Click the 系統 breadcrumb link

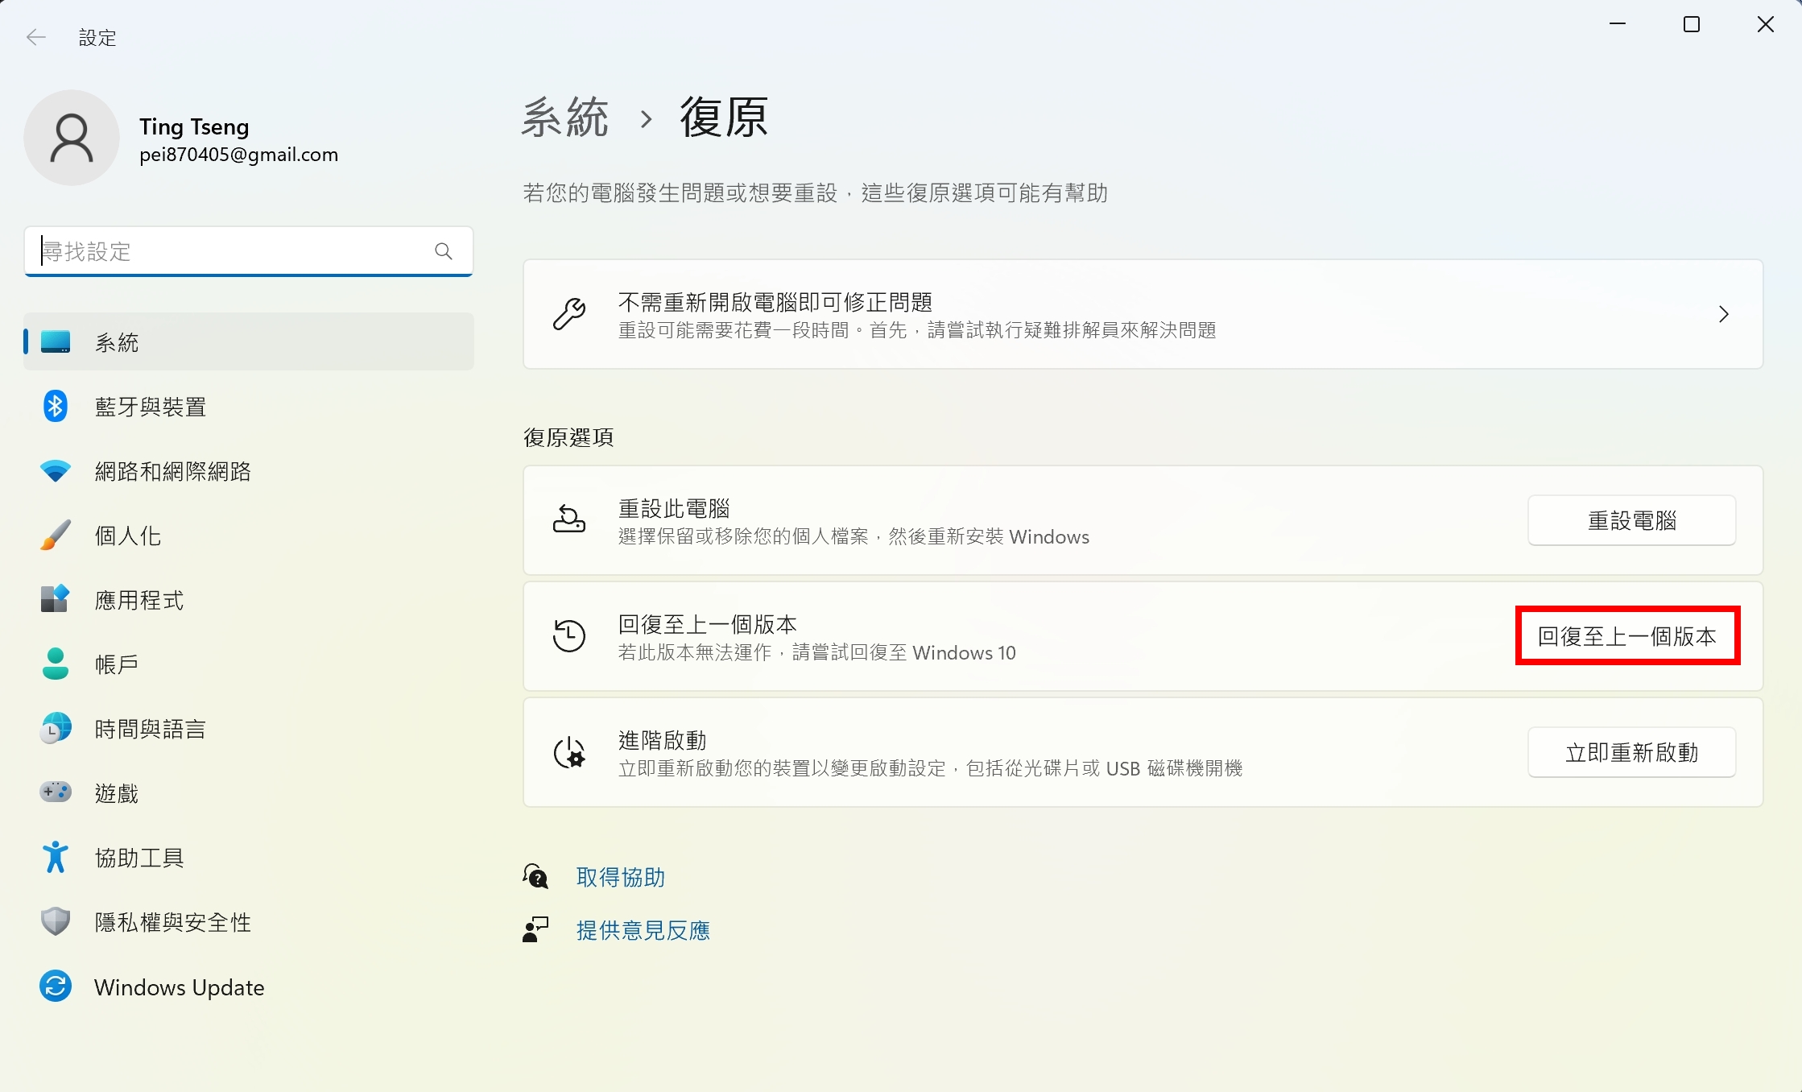point(564,118)
